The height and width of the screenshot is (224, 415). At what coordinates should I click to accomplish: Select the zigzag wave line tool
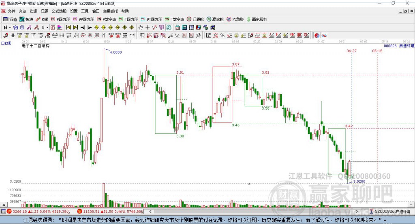(x=177, y=36)
